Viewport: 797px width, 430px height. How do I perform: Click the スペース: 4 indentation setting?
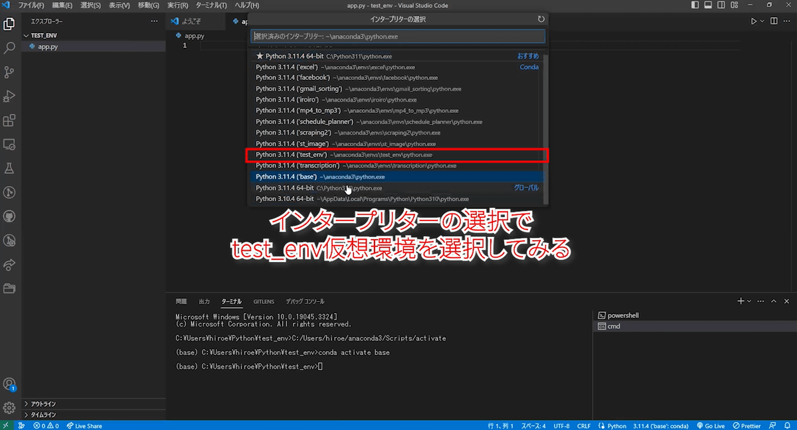(533, 425)
